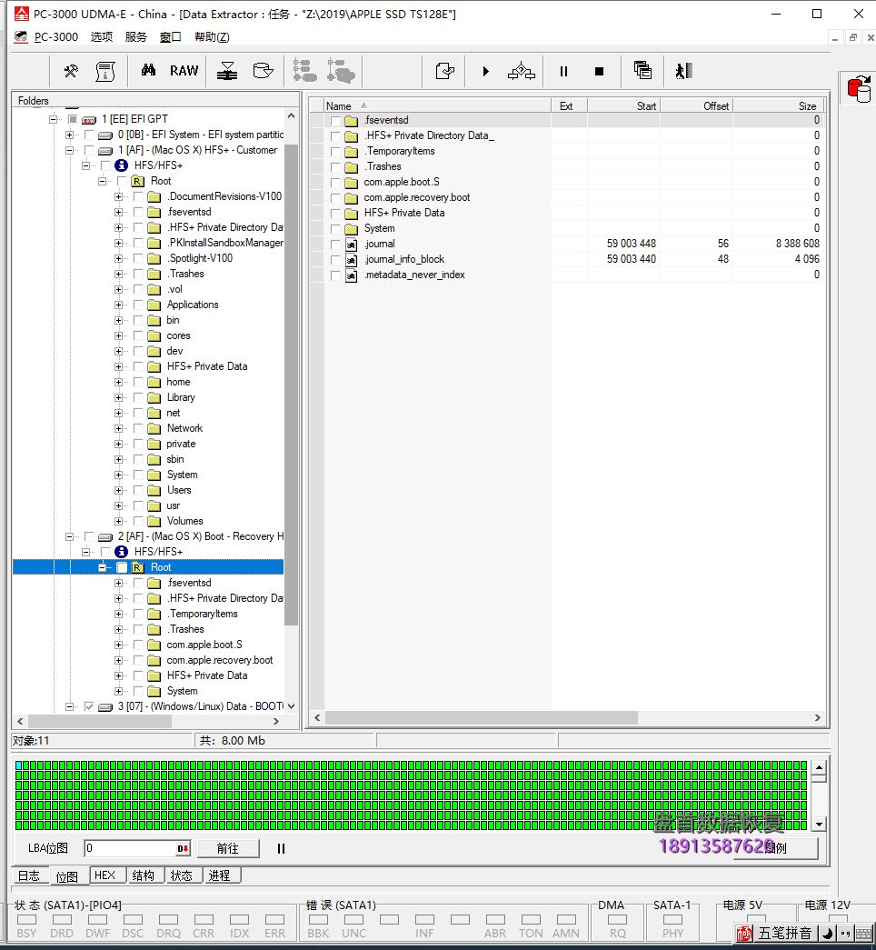Viewport: 876px width, 950px height.
Task: Click the task info sheet toolbar icon
Action: pyautogui.click(x=105, y=71)
